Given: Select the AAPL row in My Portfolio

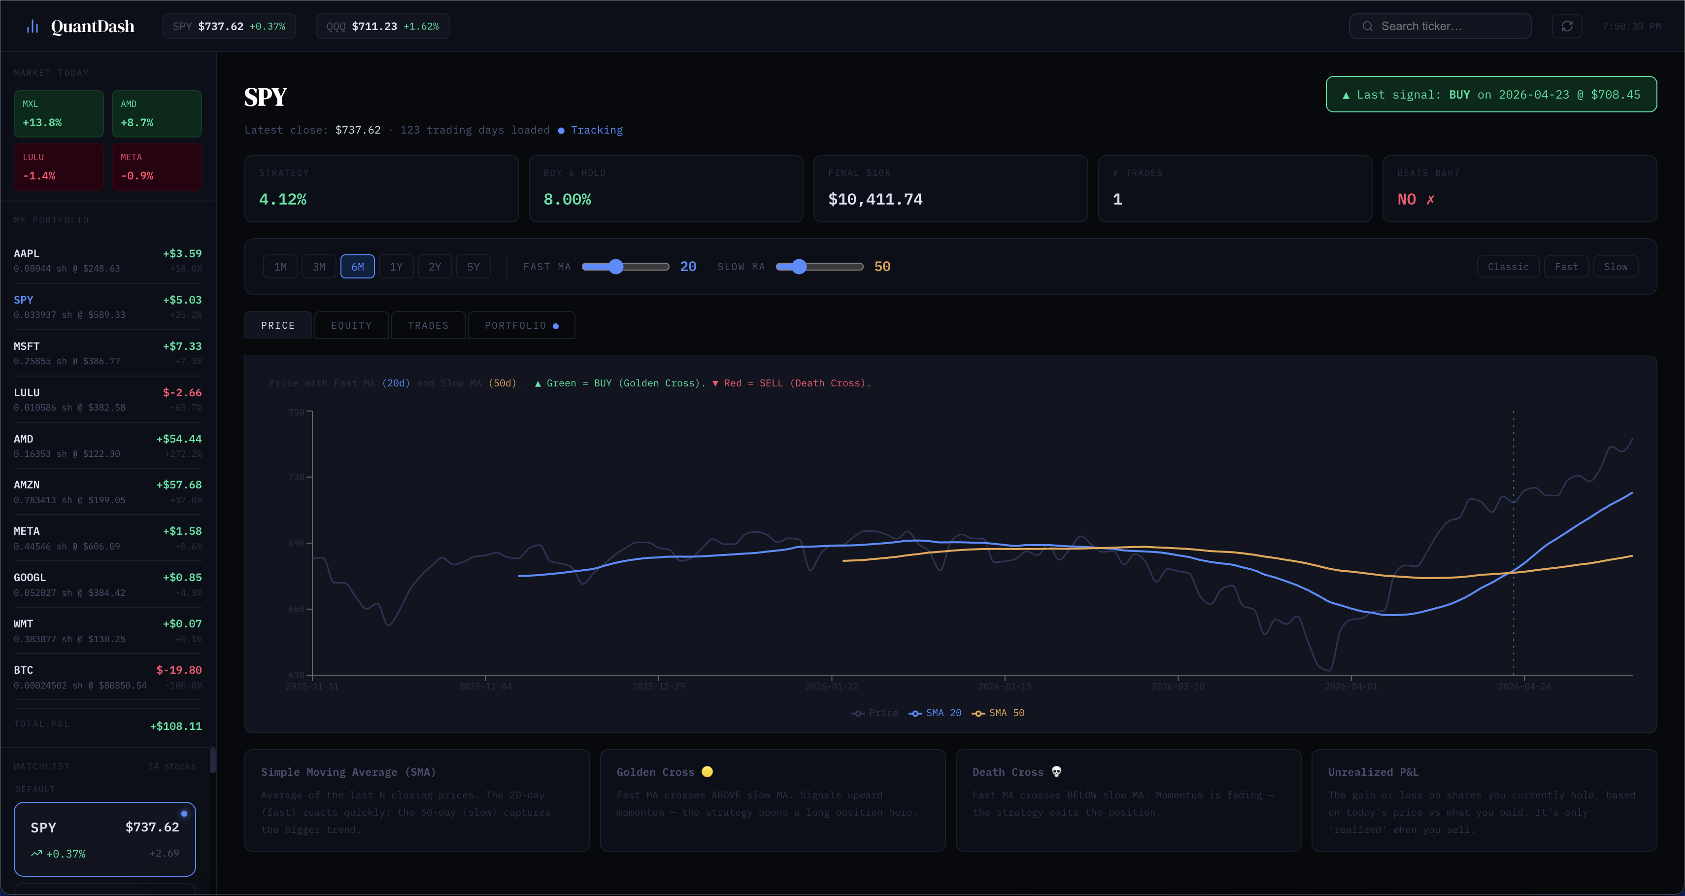Looking at the screenshot, I should 108,261.
